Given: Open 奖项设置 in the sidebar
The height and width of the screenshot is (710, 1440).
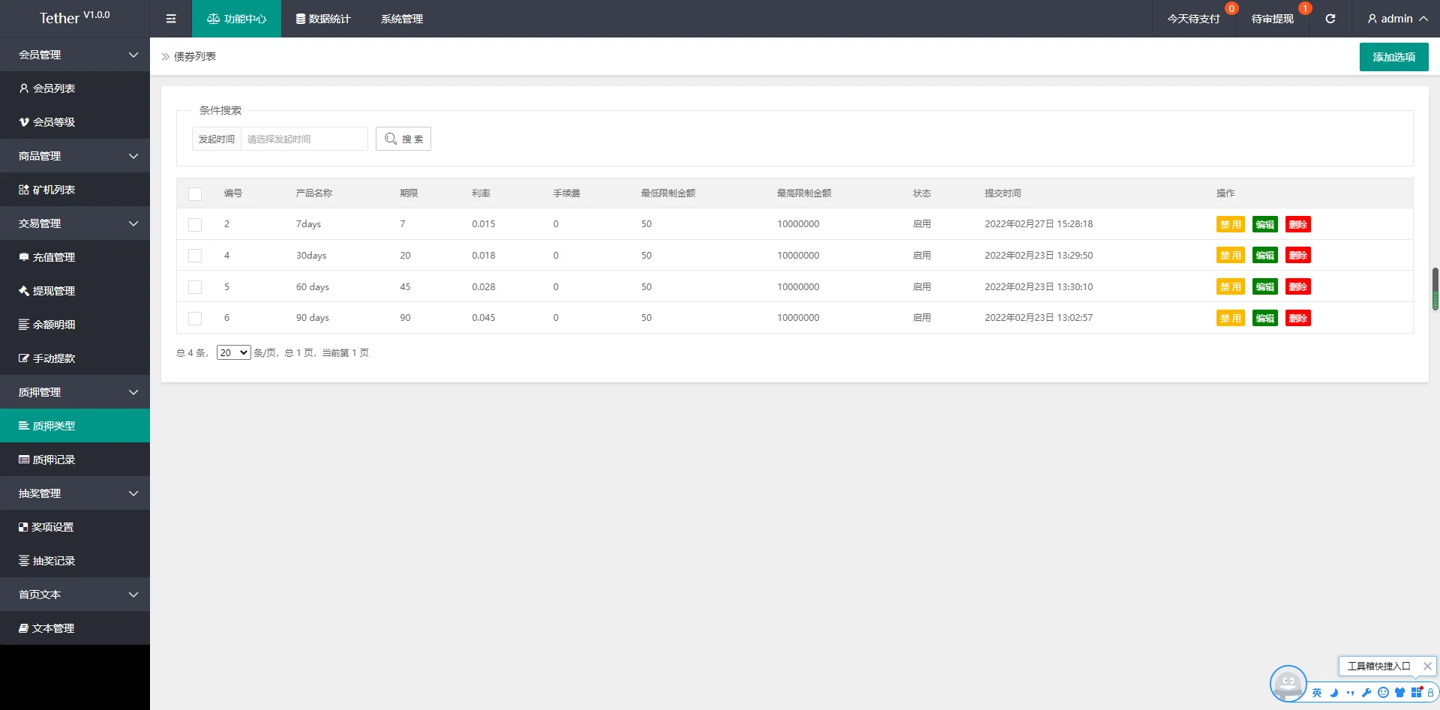Looking at the screenshot, I should (52, 527).
